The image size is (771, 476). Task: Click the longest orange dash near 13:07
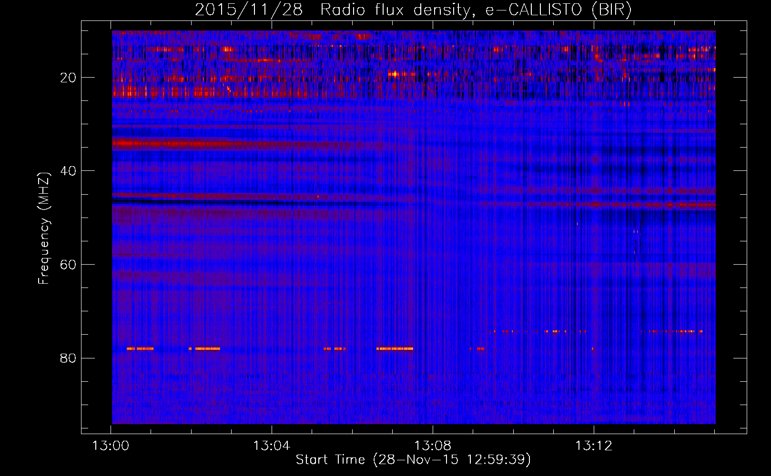click(x=395, y=349)
